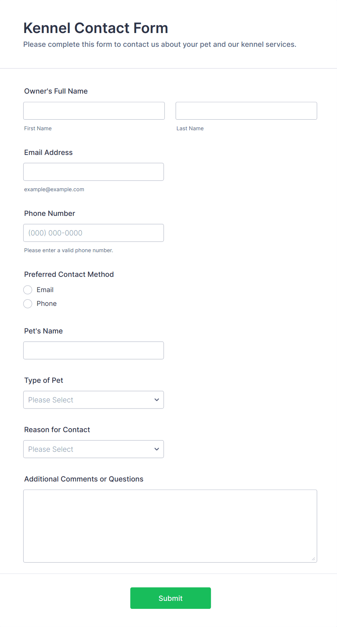Click the First Name input field
337x627 pixels.
[94, 111]
